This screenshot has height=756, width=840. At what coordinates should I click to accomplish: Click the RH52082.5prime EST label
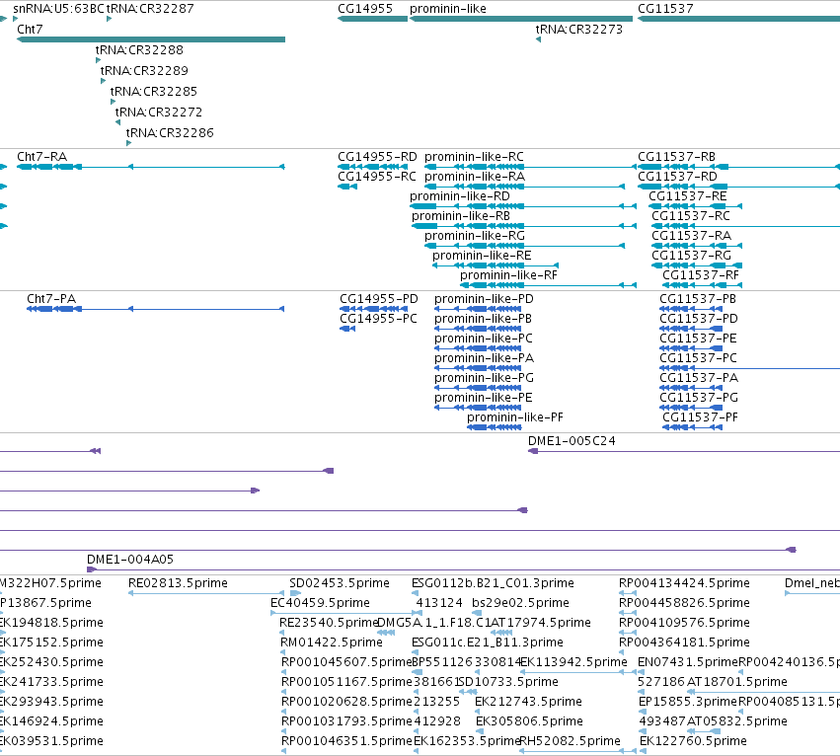tap(570, 741)
